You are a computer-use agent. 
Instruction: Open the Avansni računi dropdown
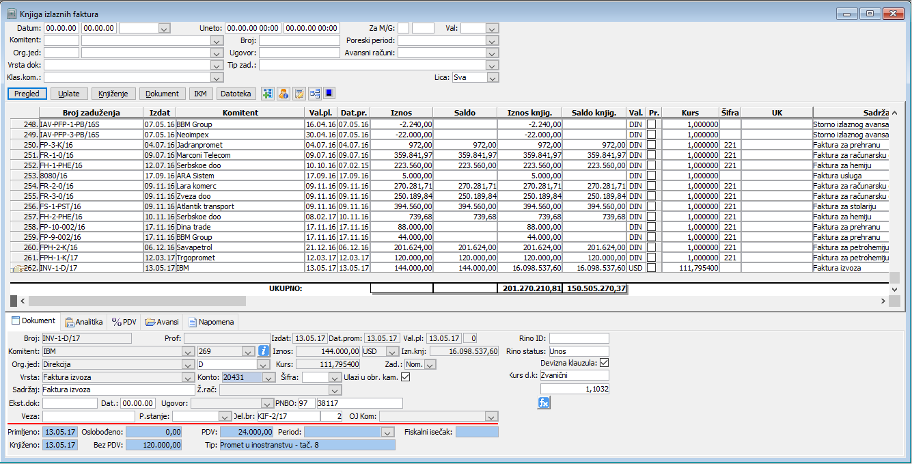491,53
